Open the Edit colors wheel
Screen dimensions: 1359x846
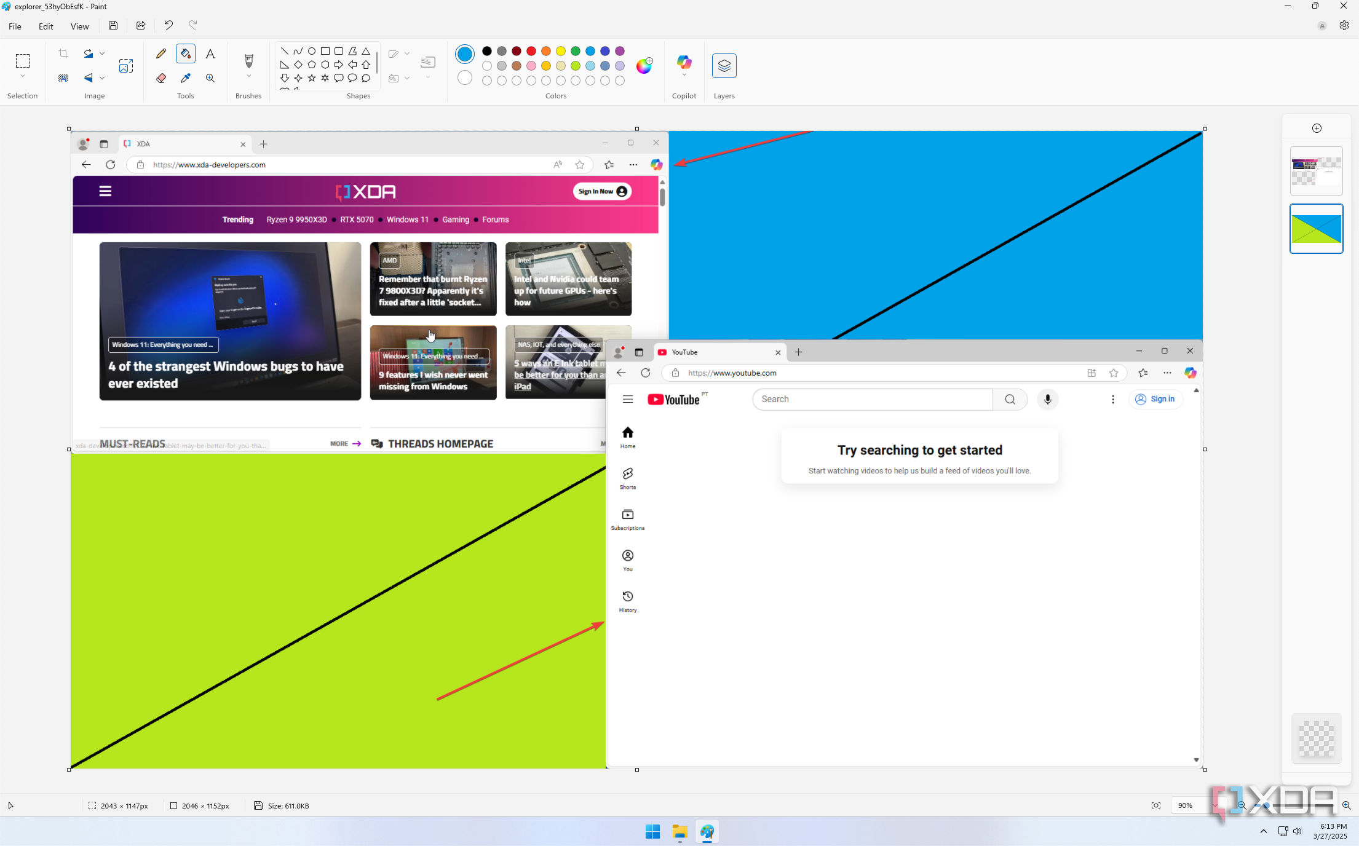[x=644, y=66]
